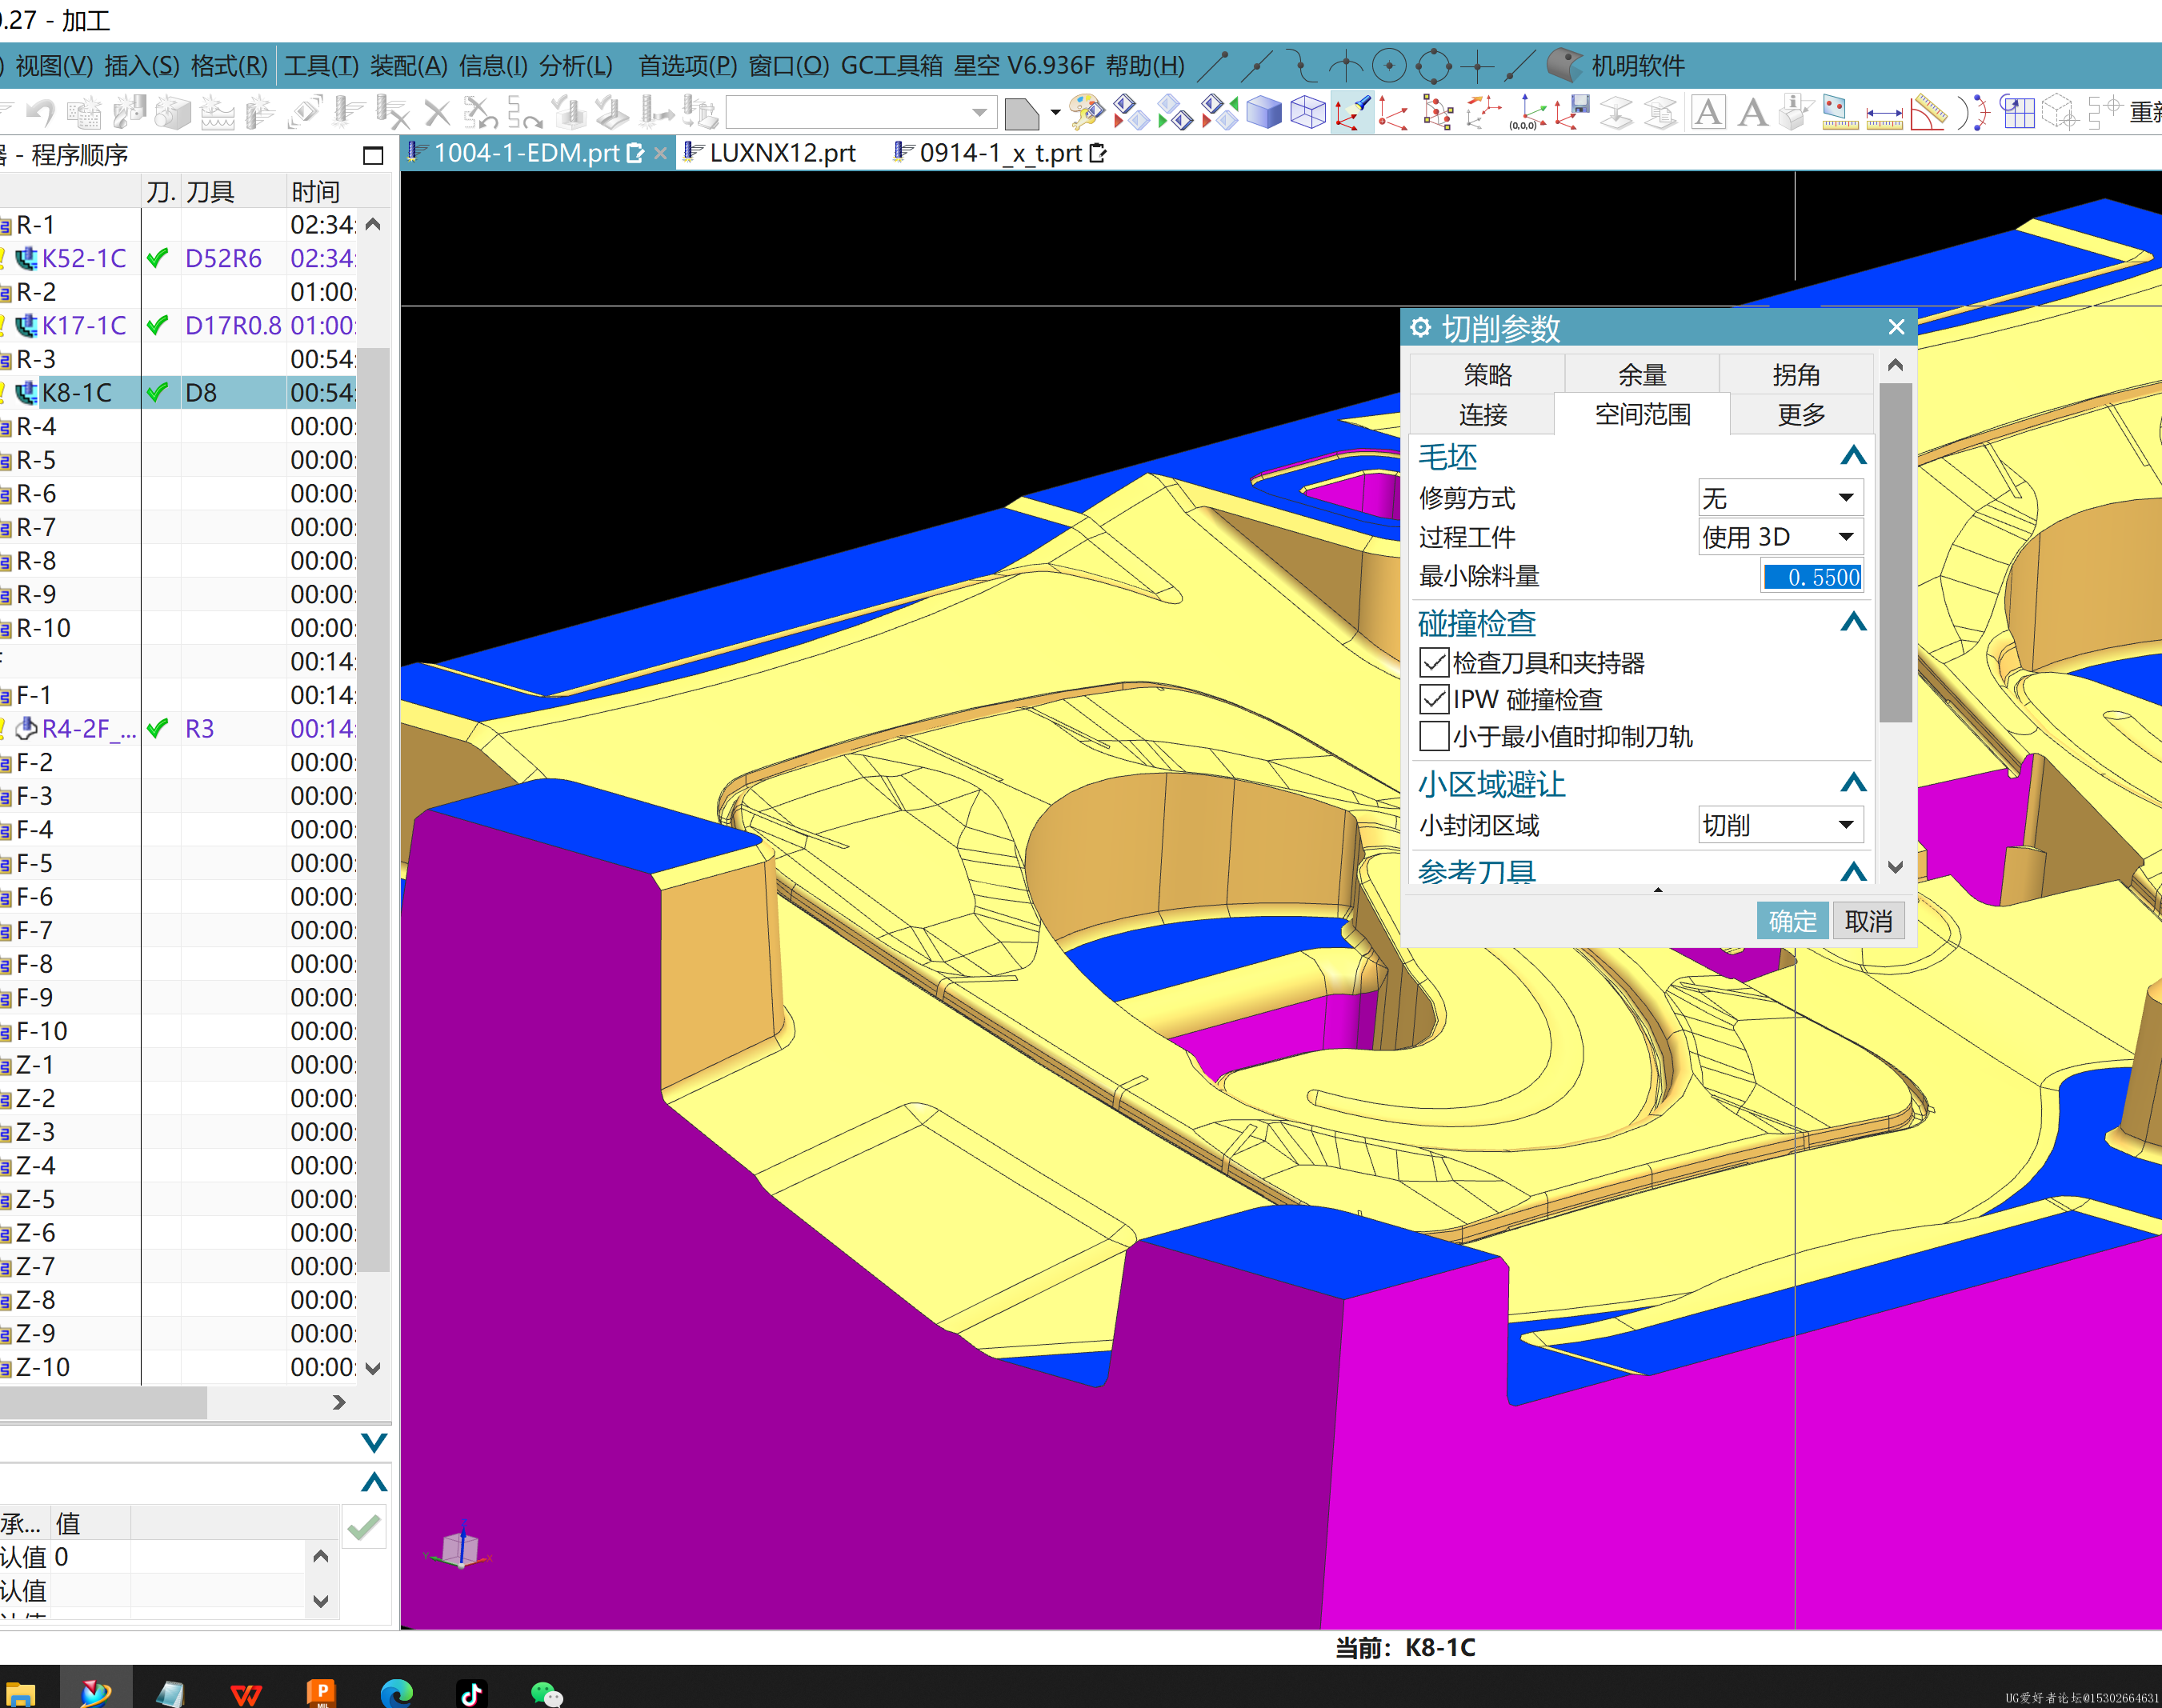Open the GC工具箱 menu
The image size is (2162, 1708).
click(891, 66)
